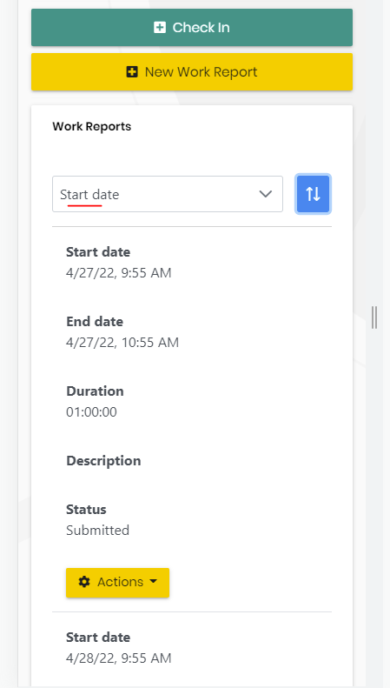Click the Status label in the first report
390x688 pixels.
point(86,510)
